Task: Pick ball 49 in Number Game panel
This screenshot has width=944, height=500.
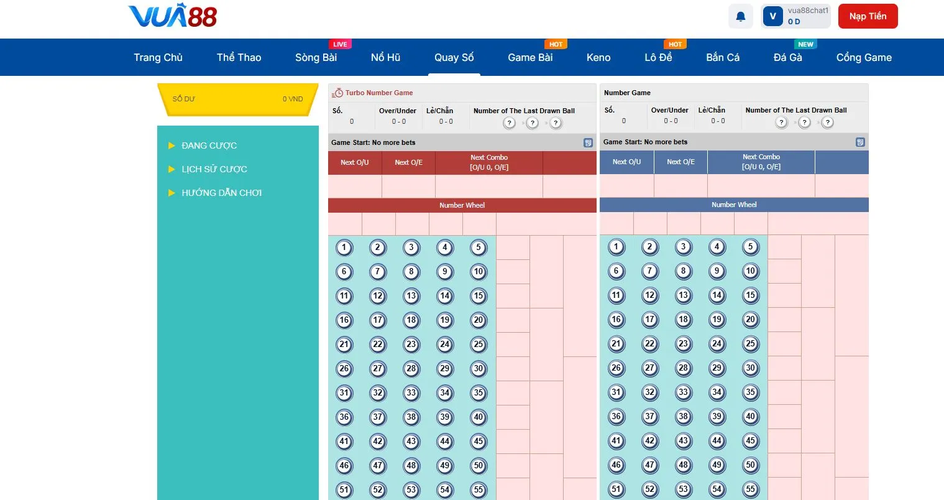Action: (717, 465)
